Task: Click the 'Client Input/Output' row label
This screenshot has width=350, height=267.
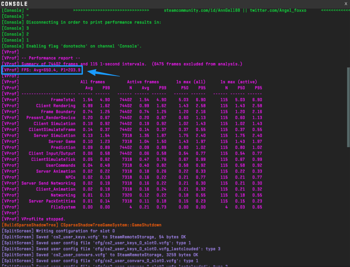Action: click(52, 153)
